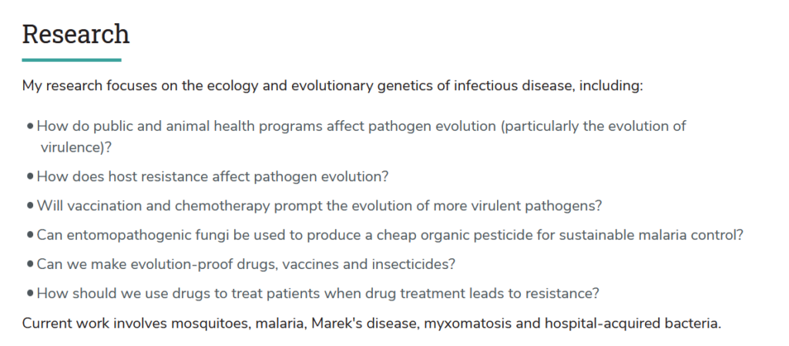Click the bullet dot before Will vaccination

31,206
